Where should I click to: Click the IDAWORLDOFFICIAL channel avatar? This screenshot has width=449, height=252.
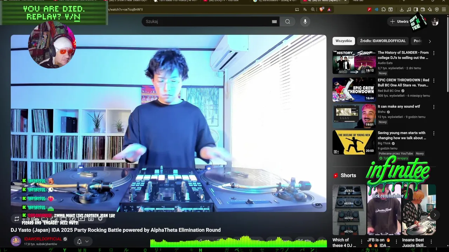click(16, 241)
